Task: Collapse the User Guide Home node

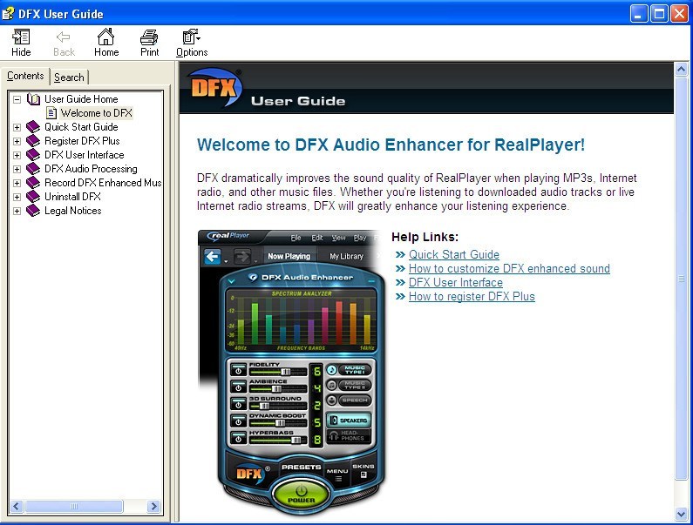Action: click(x=17, y=99)
